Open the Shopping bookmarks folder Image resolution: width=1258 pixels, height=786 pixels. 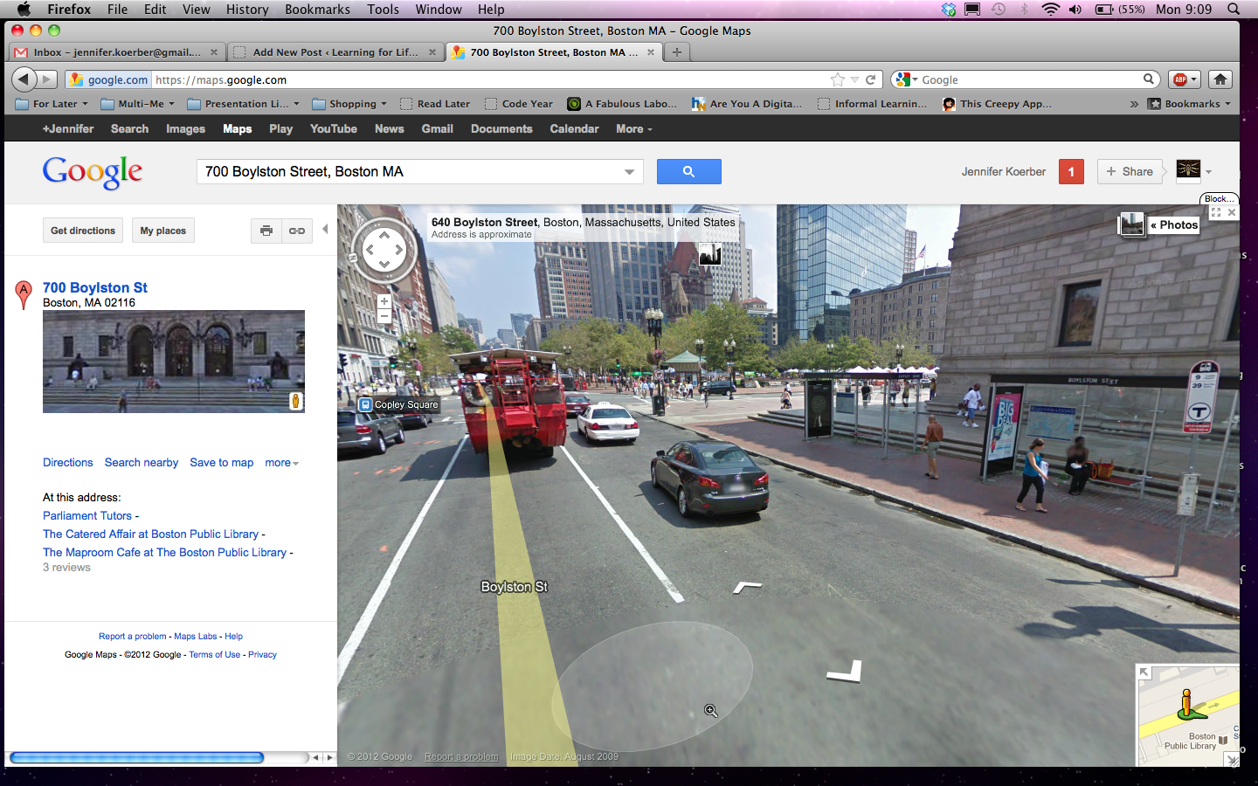coord(349,103)
